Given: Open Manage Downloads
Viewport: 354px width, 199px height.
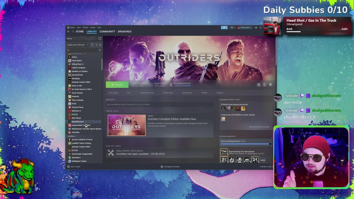Looking at the screenshot, I should (x=170, y=167).
